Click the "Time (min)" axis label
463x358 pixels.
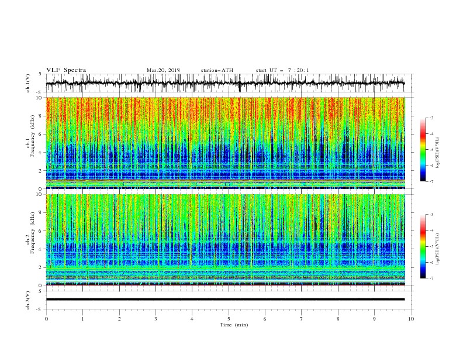(234, 325)
